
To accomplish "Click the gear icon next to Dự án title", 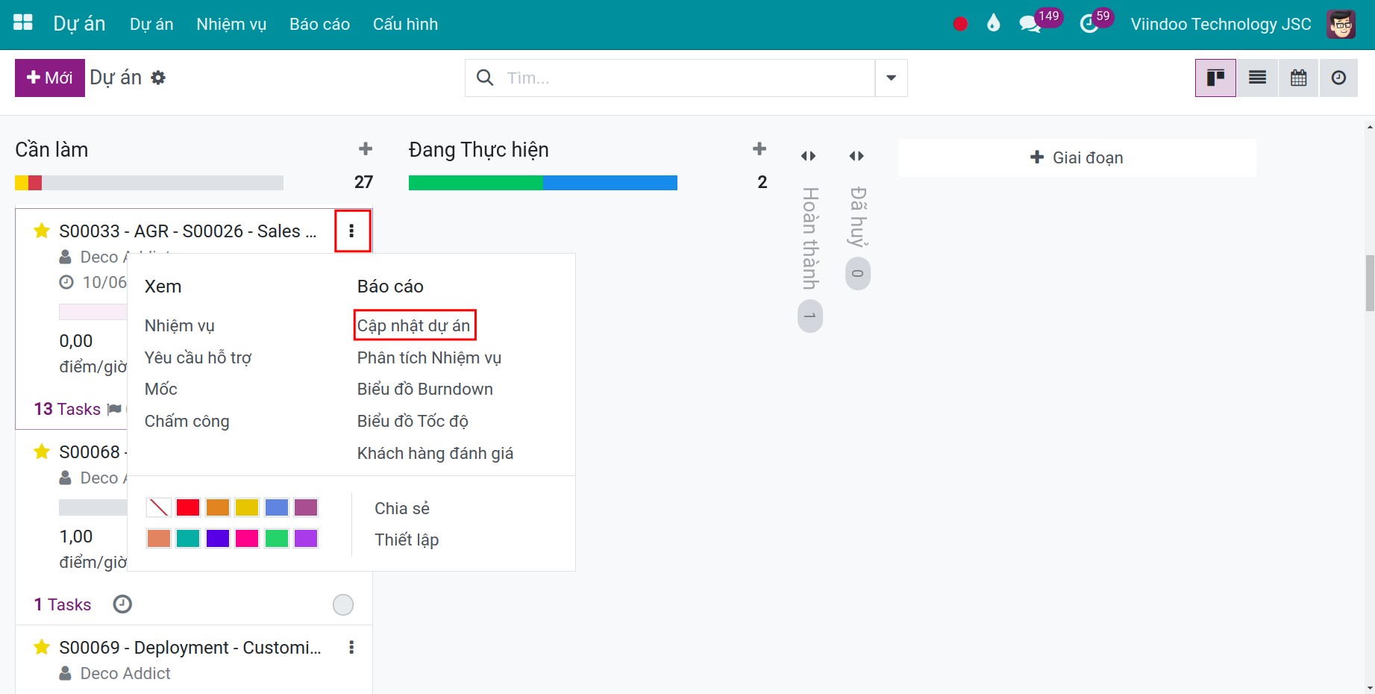I will (158, 78).
